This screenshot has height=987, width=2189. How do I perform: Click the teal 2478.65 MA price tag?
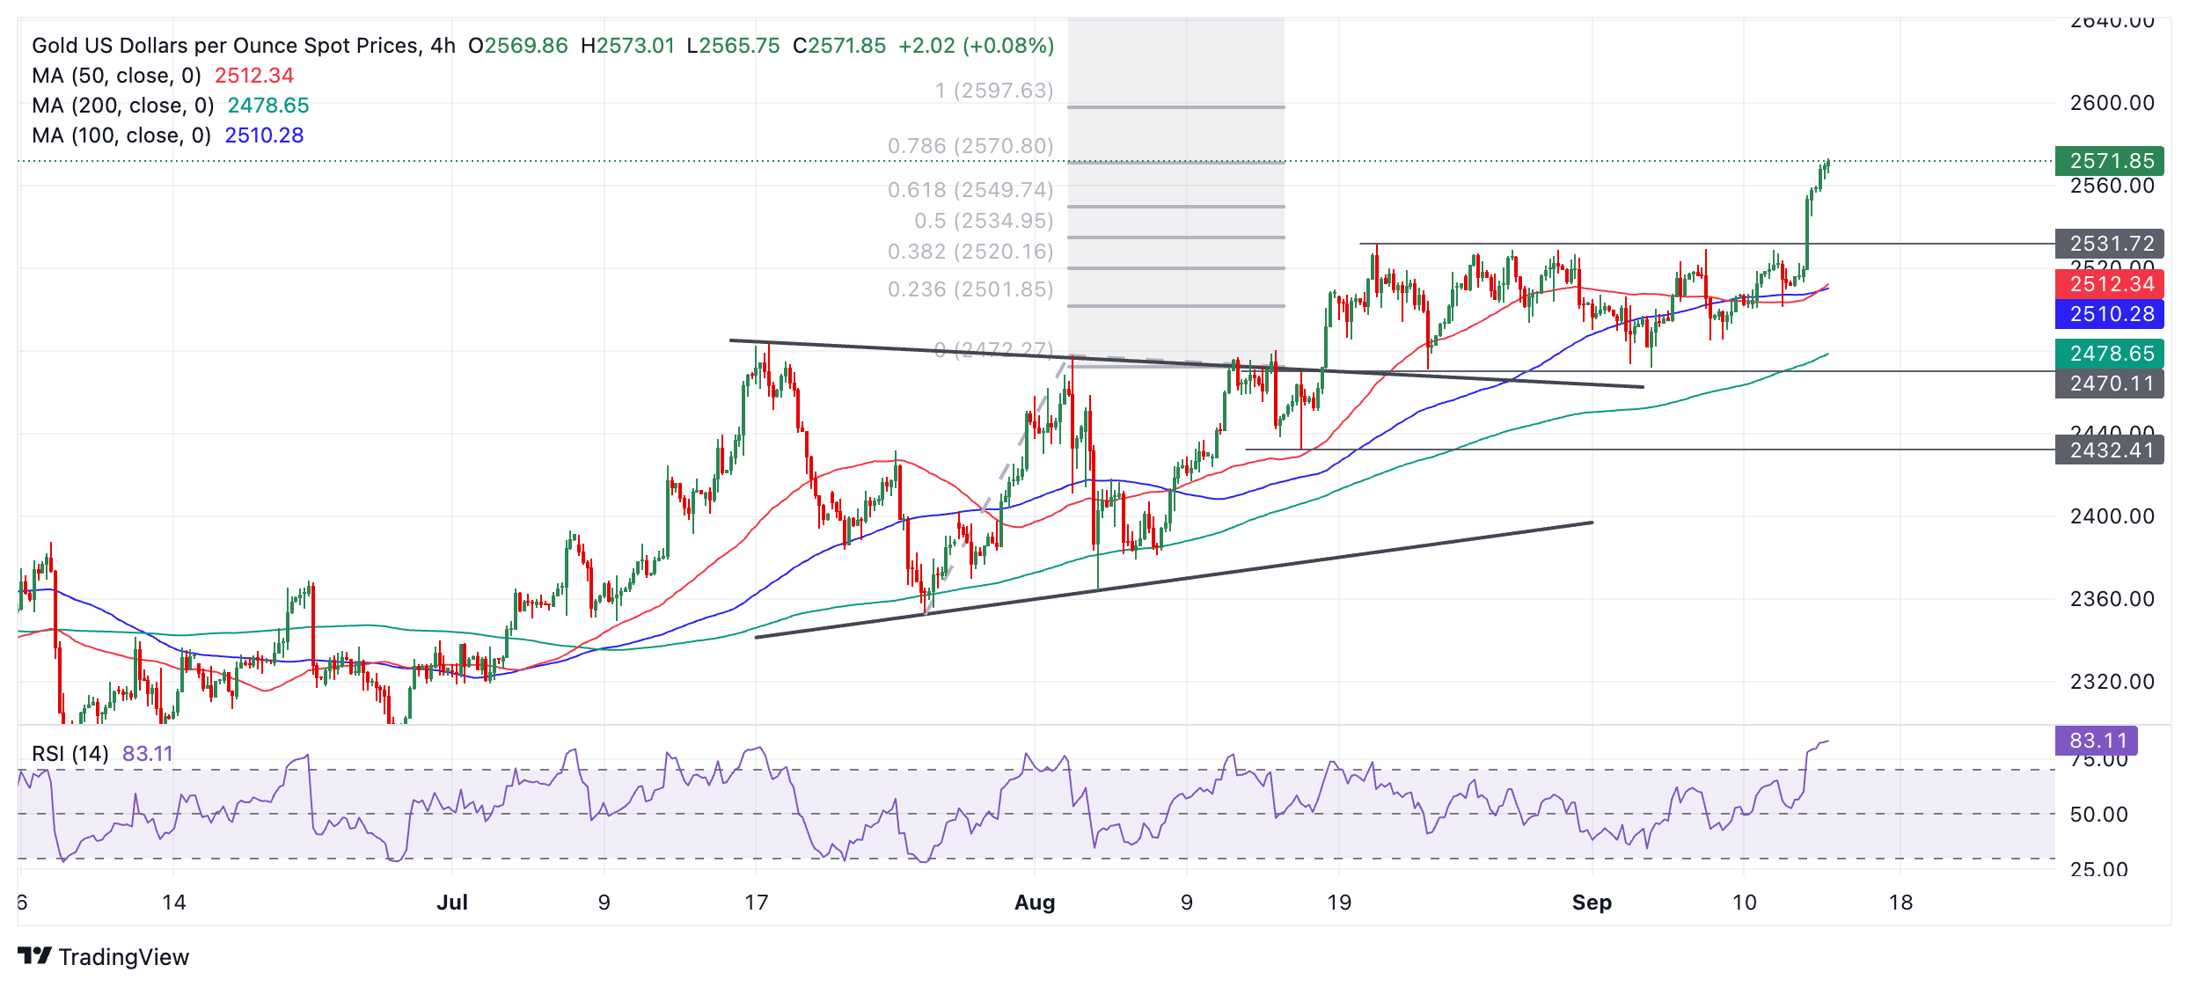pyautogui.click(x=2108, y=354)
